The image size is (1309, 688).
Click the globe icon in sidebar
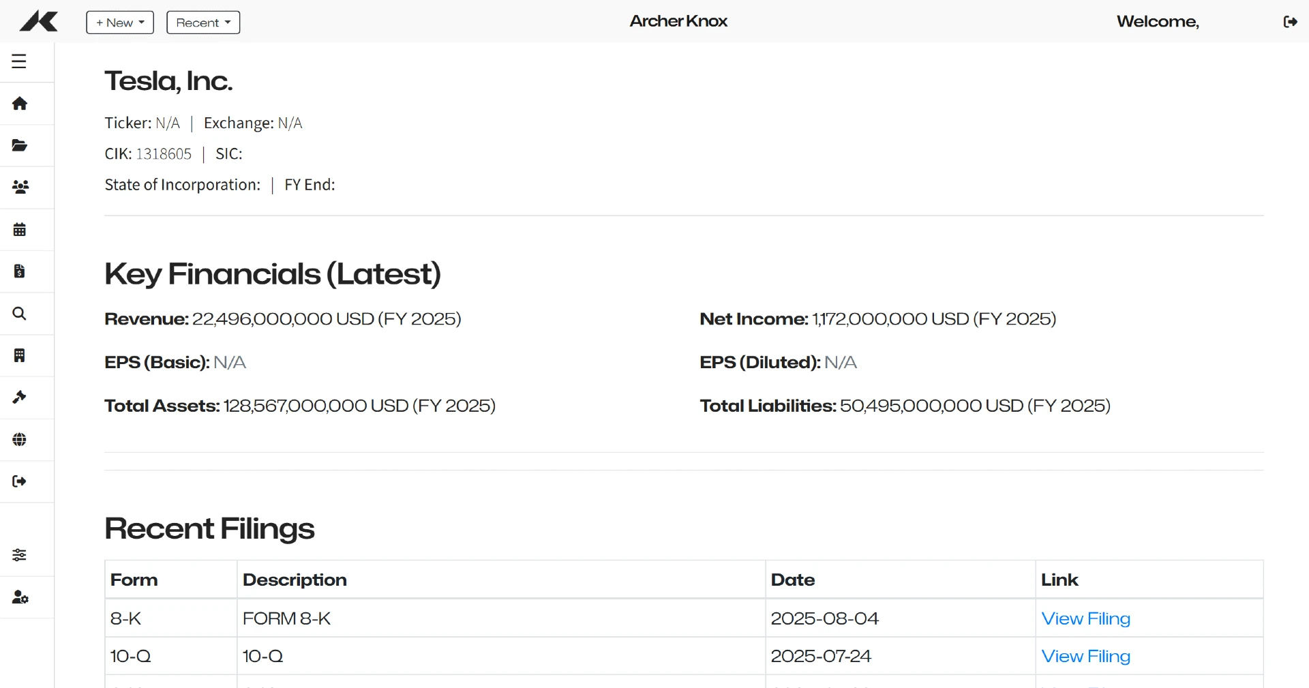[20, 440]
